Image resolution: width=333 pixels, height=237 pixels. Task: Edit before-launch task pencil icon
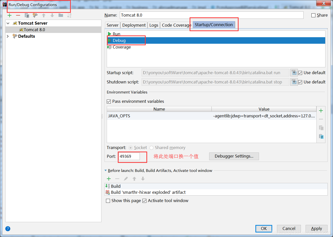click(126, 179)
